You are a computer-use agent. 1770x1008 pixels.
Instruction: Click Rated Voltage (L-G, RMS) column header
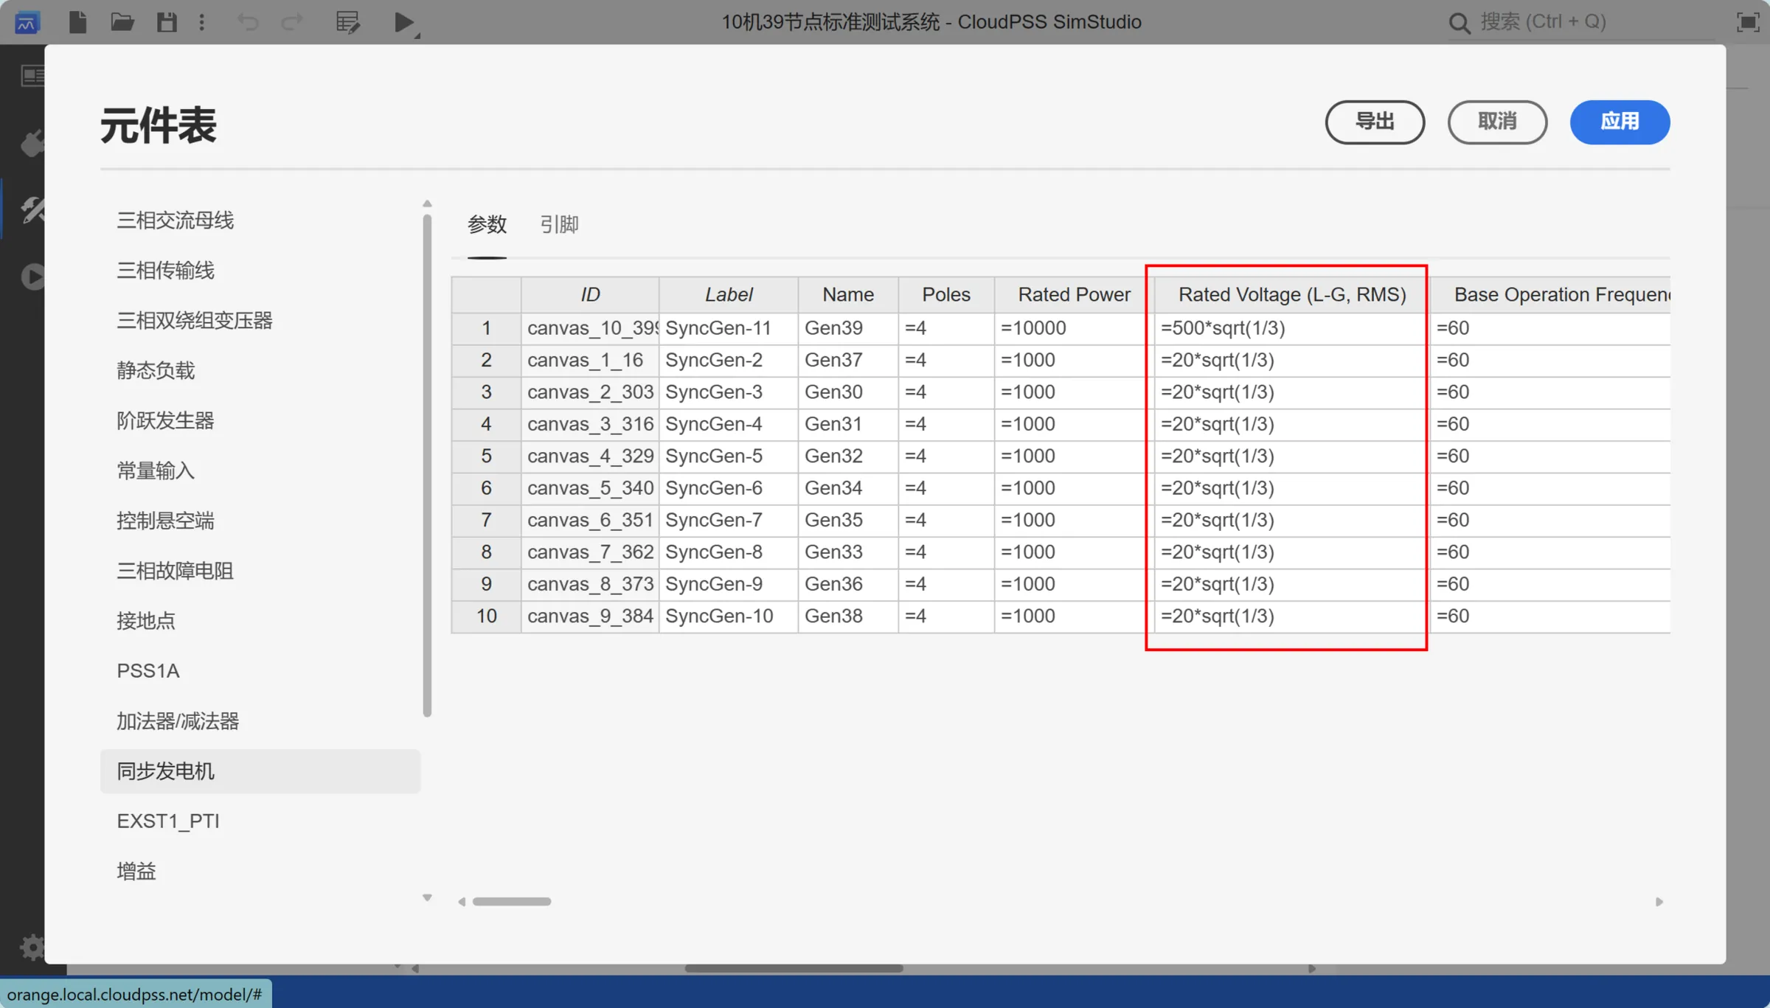coord(1292,294)
